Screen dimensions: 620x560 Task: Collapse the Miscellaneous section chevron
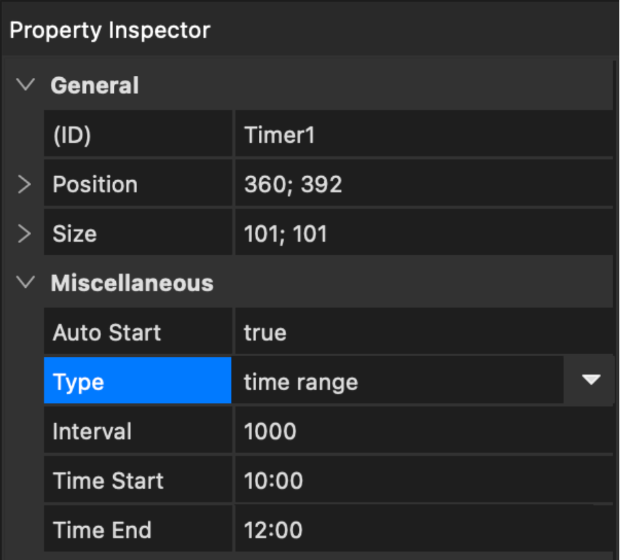point(26,283)
